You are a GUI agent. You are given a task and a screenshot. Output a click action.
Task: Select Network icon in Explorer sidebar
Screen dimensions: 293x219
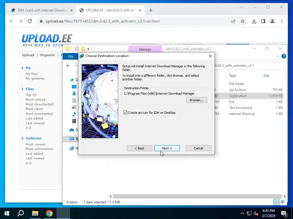click(72, 148)
